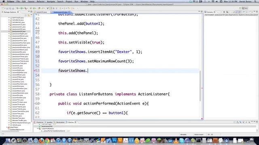Select MonsterTwo.java in Package Explorer

[18, 118]
